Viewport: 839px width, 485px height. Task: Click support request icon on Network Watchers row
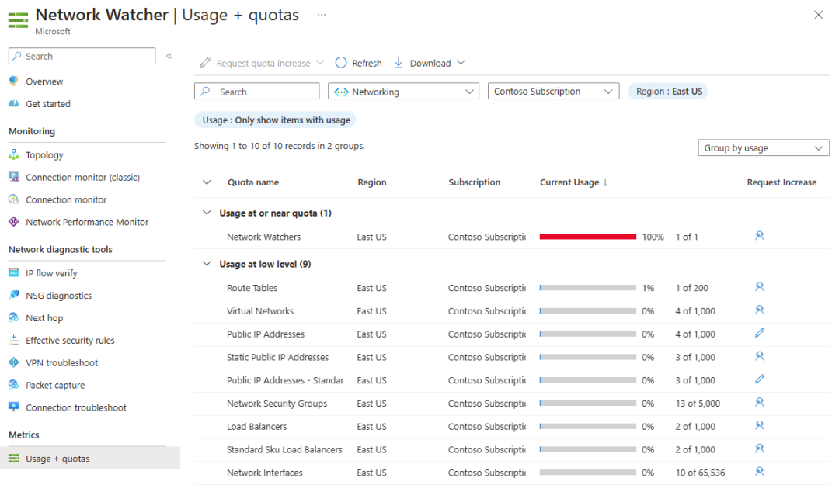[x=760, y=237]
